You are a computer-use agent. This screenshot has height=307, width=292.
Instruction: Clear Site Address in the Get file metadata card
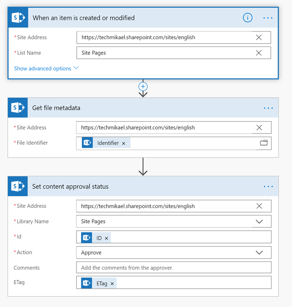[x=259, y=128]
